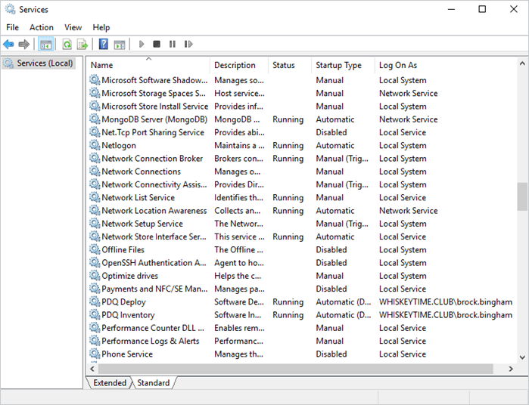Screen dimensions: 529x405
Task: Click the Export List toolbar icon
Action: click(82, 44)
